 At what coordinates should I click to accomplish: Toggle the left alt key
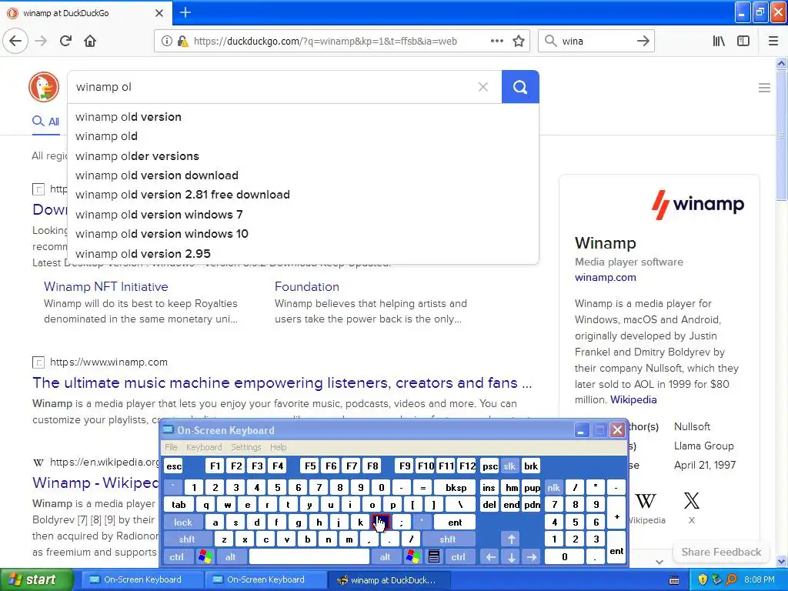click(x=231, y=557)
